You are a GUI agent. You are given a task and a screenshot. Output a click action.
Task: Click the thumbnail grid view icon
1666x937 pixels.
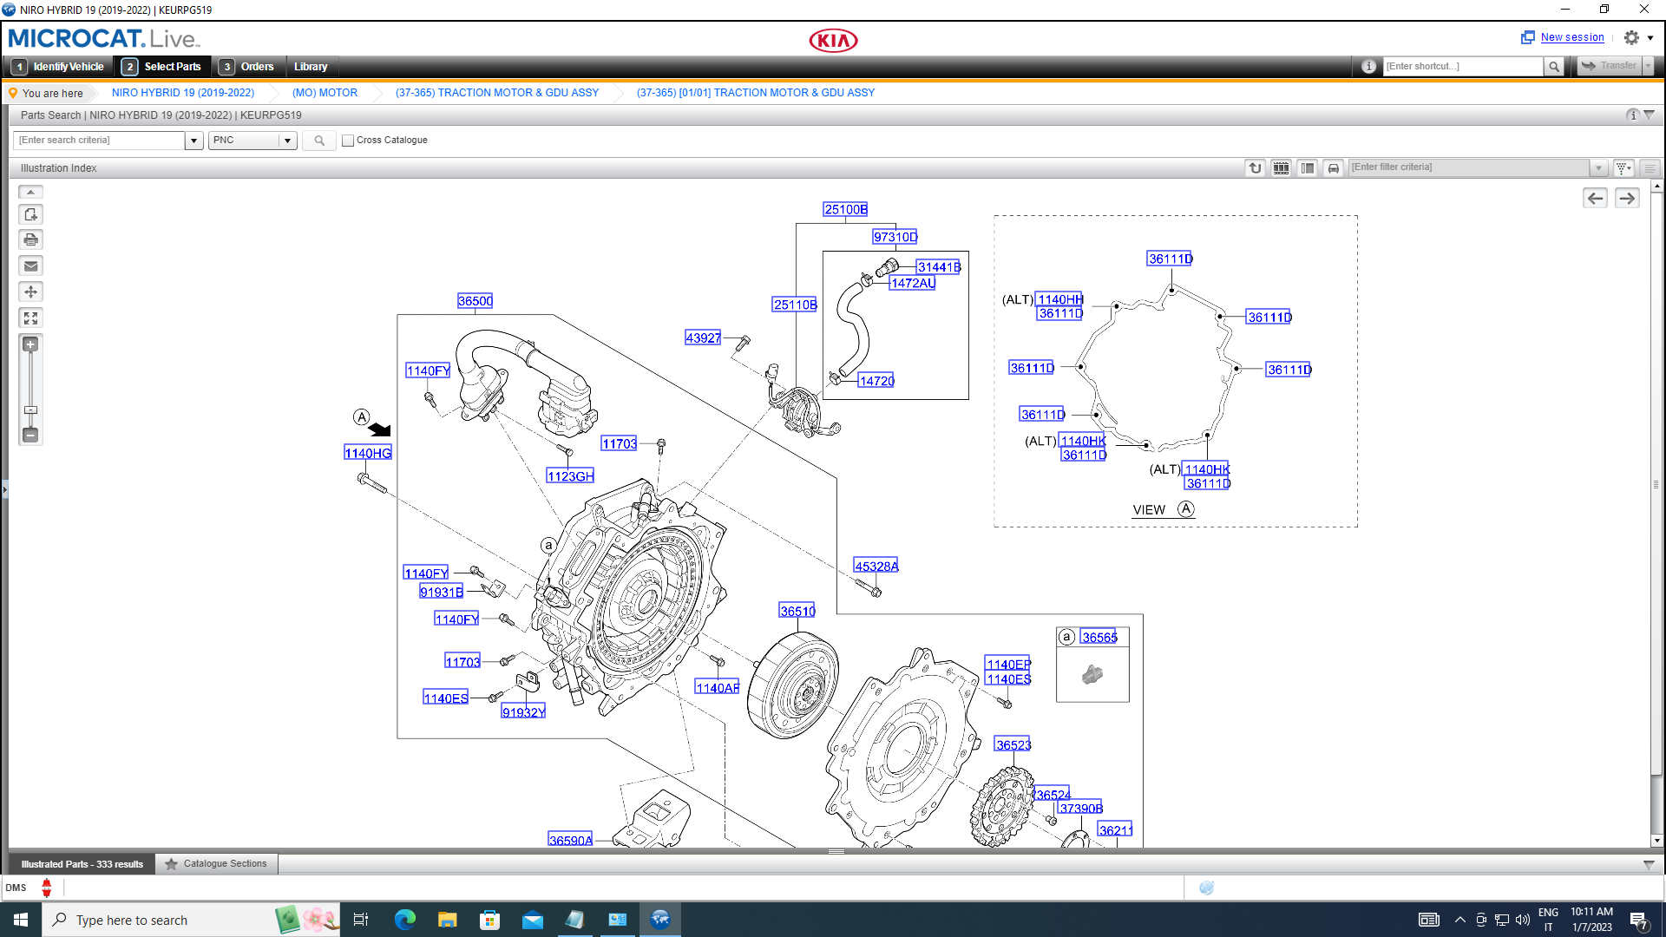click(x=1281, y=167)
